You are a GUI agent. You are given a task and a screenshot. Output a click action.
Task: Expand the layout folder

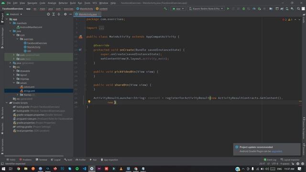coord(14,75)
